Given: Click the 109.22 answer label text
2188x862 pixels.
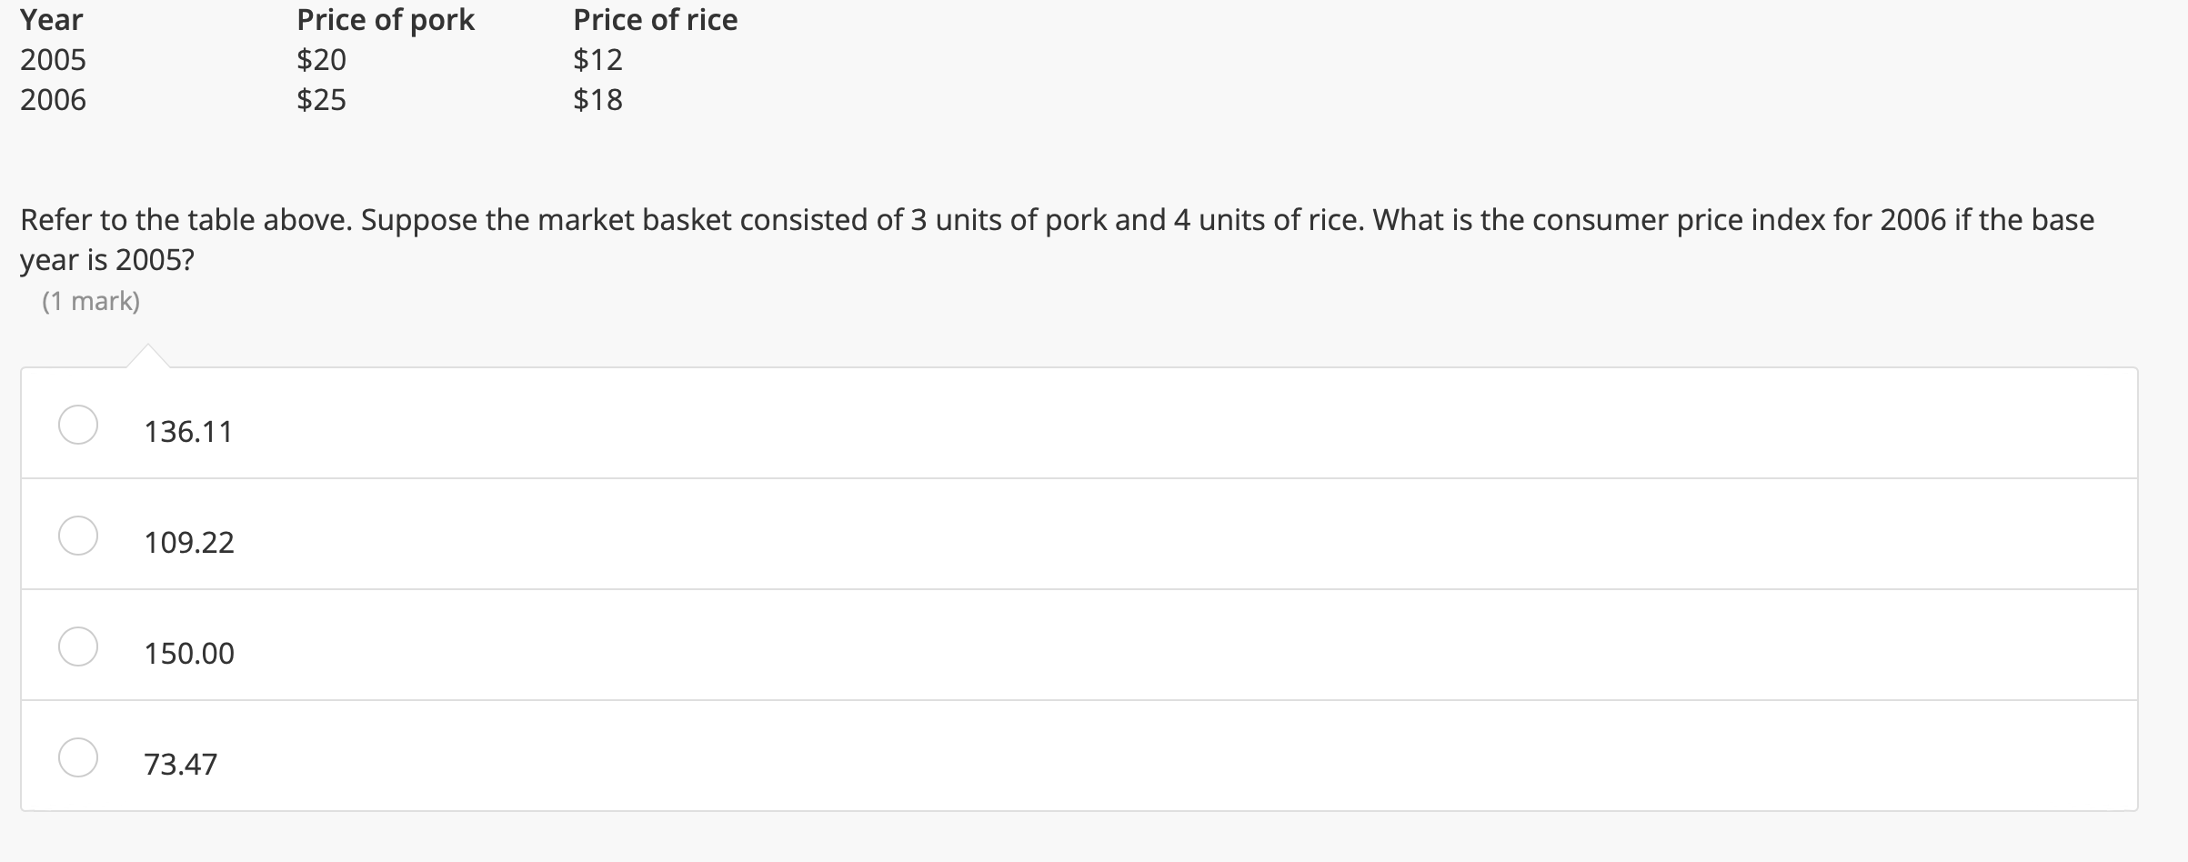Looking at the screenshot, I should pyautogui.click(x=189, y=542).
